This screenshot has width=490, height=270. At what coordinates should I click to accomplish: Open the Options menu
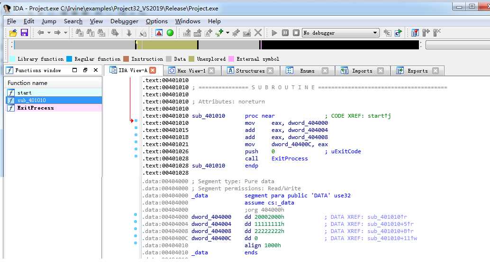156,21
